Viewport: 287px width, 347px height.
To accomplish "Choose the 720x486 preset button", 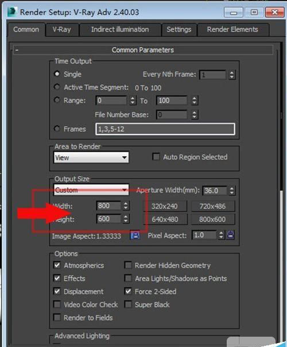I will [212, 206].
